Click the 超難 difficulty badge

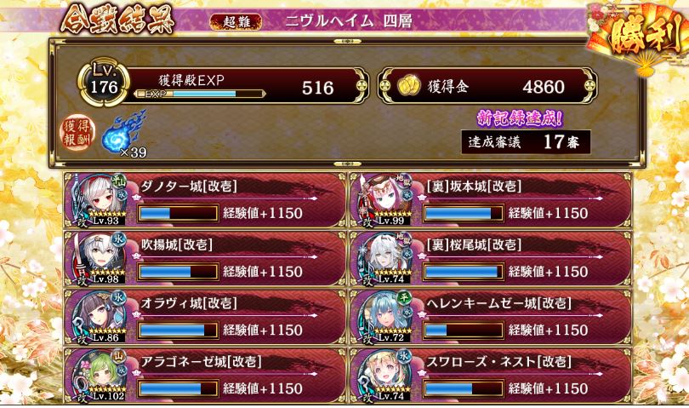(x=236, y=21)
